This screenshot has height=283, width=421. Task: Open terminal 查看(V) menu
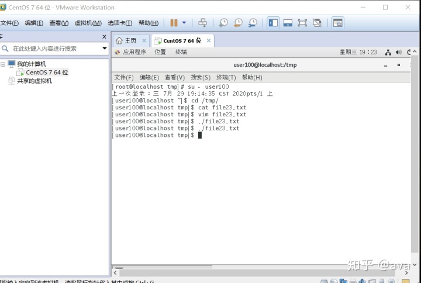175,78
